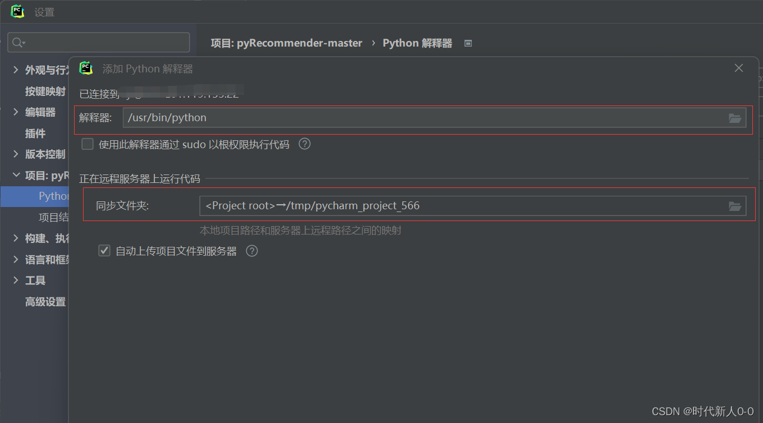Screen dimensions: 763x423
Task: Collapse the 项目 settings section
Action: tap(16, 175)
